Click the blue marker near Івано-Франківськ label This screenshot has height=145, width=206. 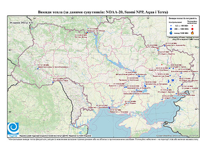(x=38, y=69)
